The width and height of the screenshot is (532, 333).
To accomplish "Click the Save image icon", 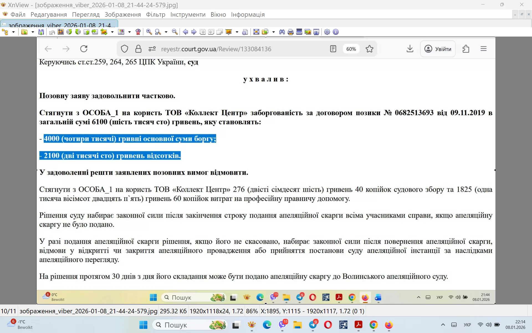I will 41,32.
